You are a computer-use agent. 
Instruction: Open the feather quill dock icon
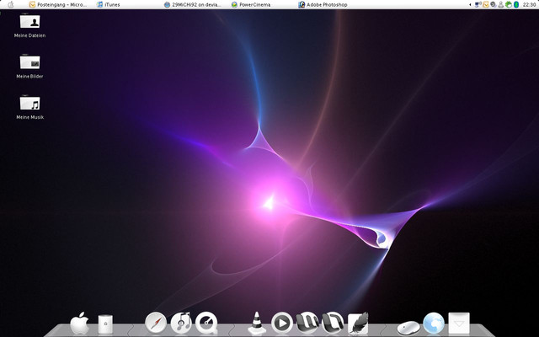click(358, 323)
